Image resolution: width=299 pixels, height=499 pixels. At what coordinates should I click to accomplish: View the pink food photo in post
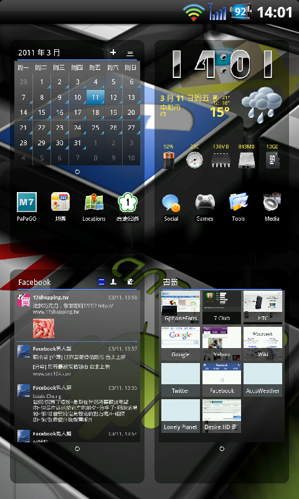[44, 328]
